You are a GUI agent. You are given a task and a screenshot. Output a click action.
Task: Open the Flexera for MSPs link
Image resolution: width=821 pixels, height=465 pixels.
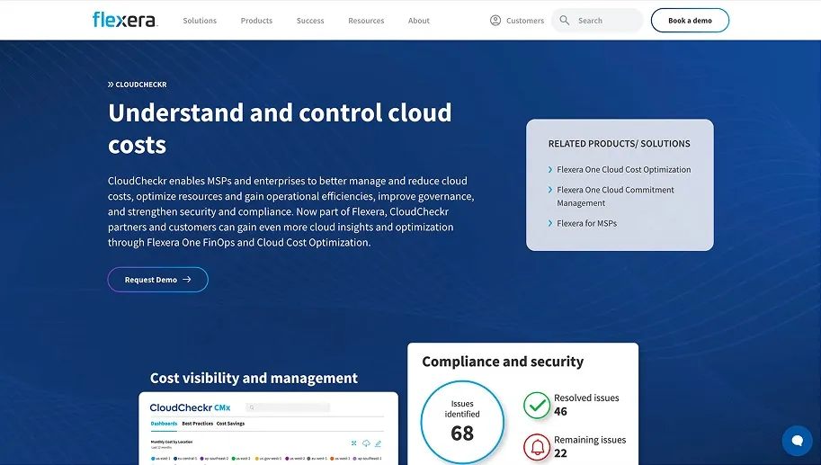click(x=586, y=223)
